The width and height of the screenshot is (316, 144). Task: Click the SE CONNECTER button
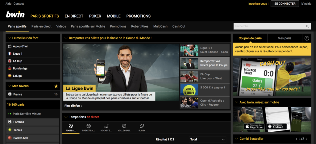pyautogui.click(x=285, y=4)
